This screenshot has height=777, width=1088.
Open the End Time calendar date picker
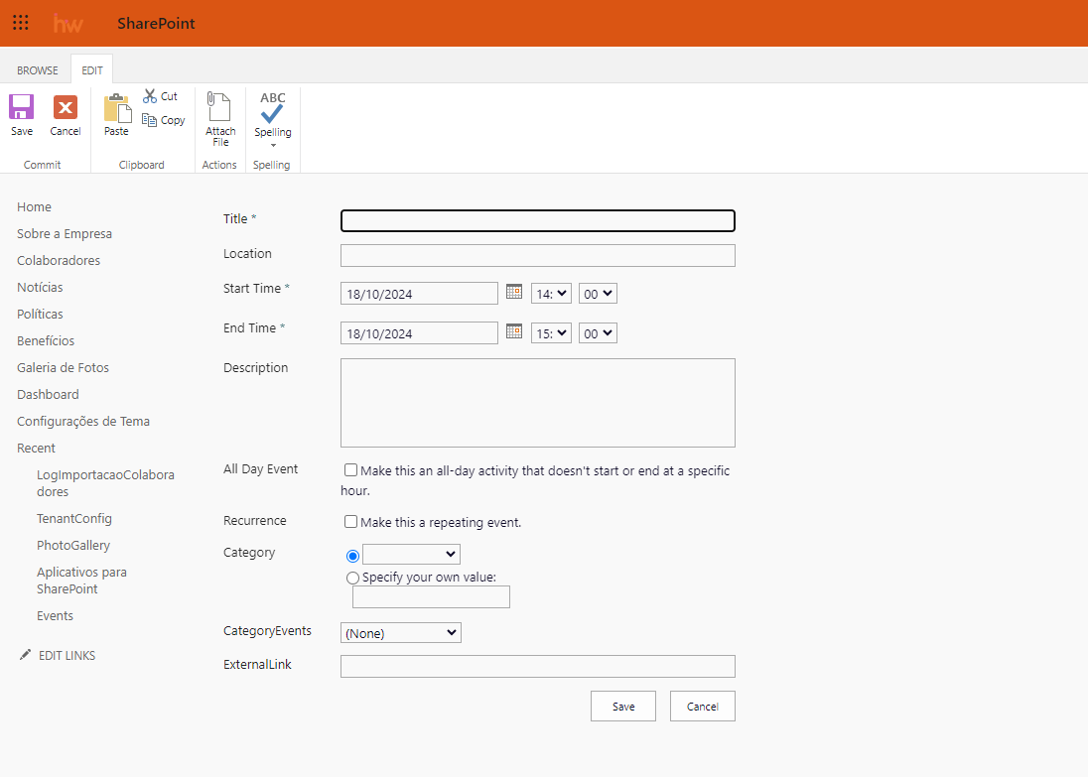tap(513, 331)
